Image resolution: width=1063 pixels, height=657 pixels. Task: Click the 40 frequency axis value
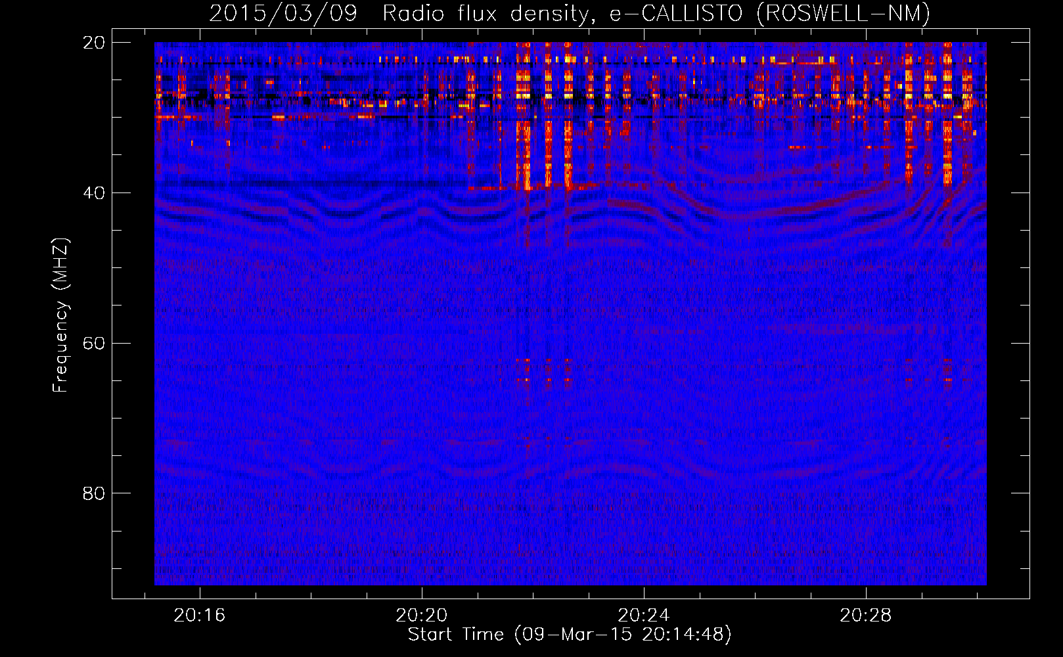pyautogui.click(x=93, y=193)
